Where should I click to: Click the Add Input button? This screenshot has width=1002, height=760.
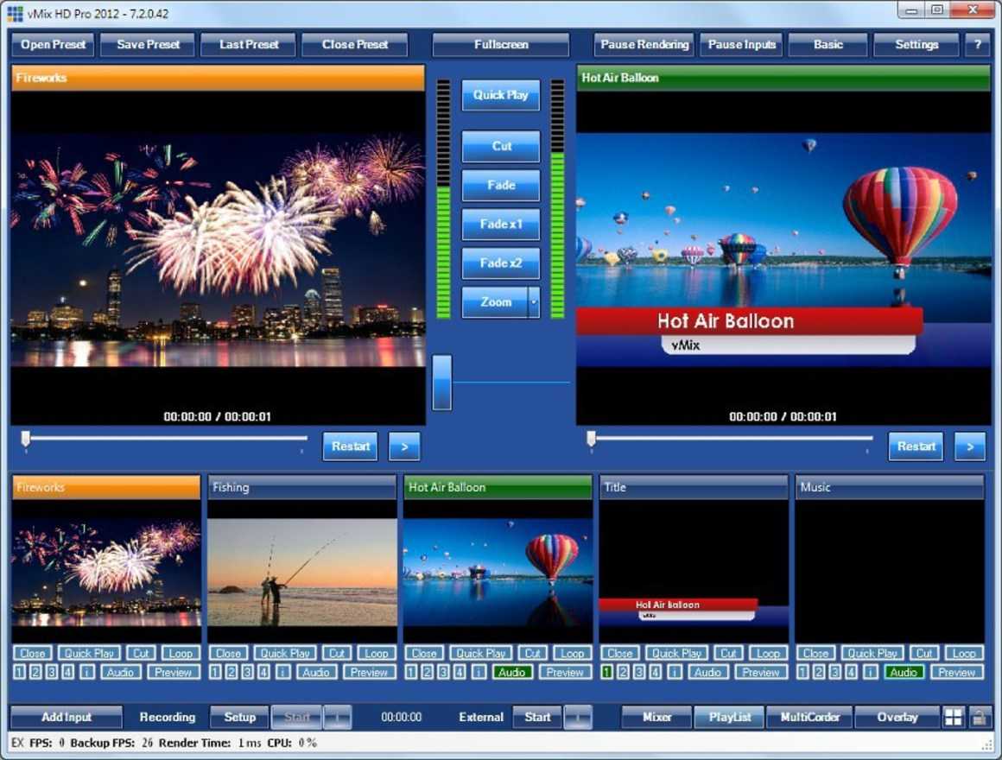coord(67,717)
